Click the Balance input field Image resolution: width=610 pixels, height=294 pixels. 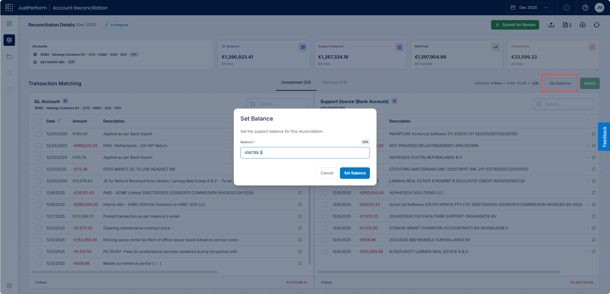pos(305,153)
